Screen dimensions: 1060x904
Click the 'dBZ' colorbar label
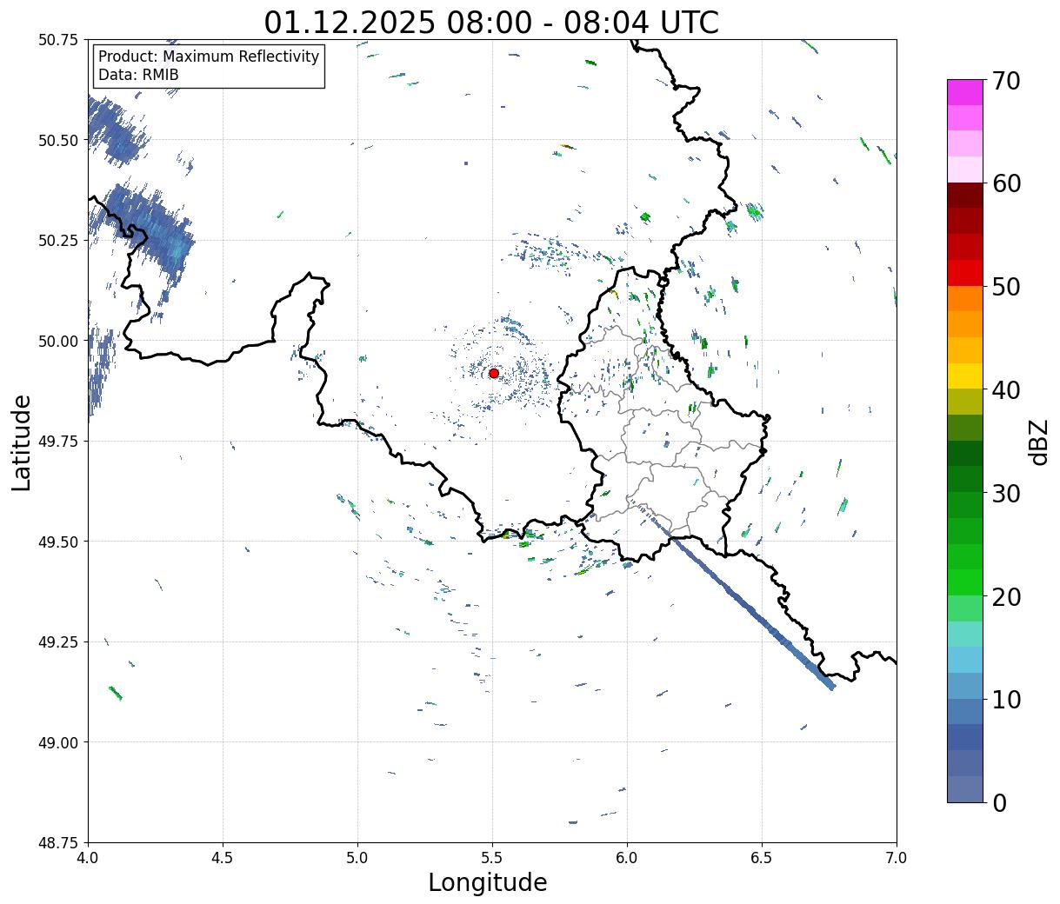(1039, 442)
